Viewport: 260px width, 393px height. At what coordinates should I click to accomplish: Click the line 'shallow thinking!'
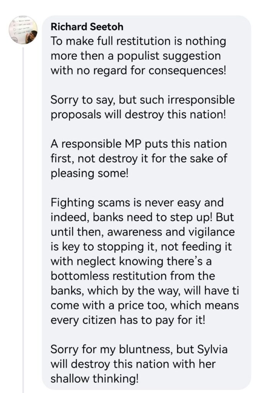click(x=94, y=378)
